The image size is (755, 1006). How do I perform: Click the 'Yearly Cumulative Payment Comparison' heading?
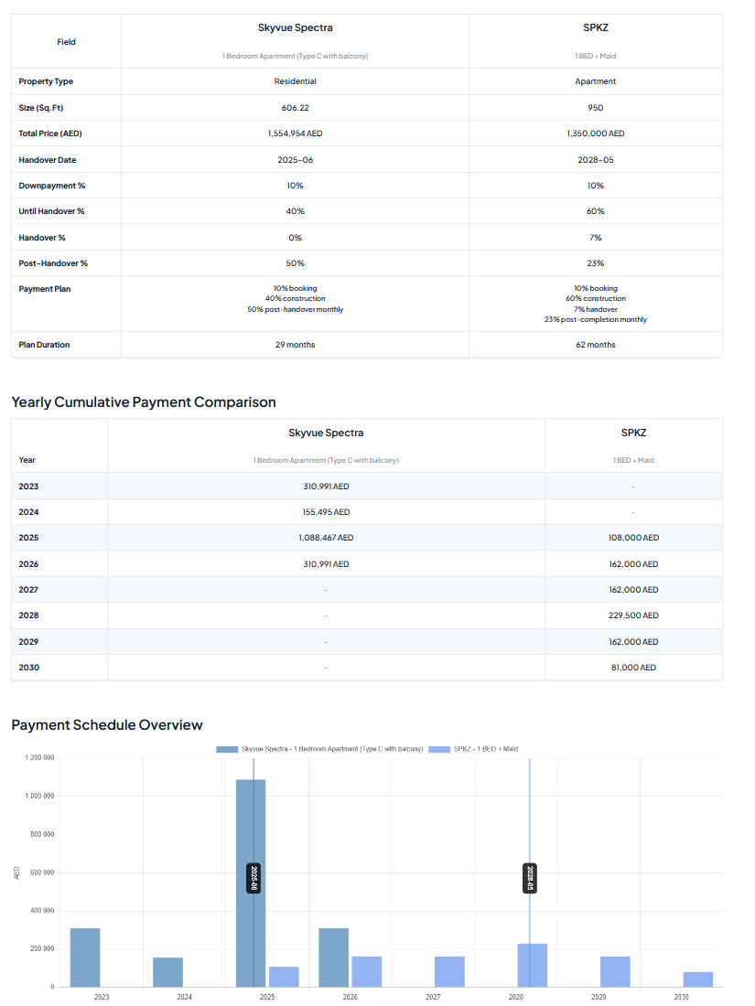click(x=144, y=402)
